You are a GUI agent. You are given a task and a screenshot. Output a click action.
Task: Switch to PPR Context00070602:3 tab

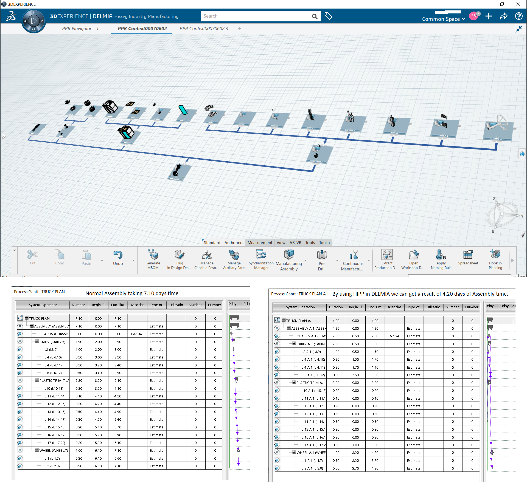tap(204, 29)
